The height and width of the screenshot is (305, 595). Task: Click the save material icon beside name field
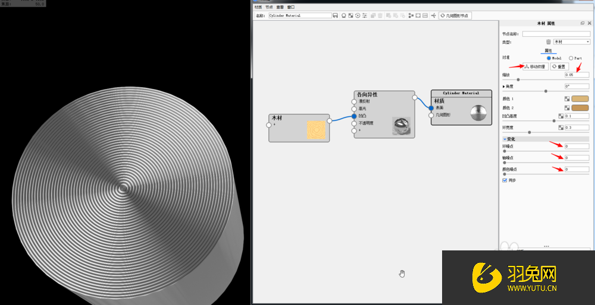[336, 15]
